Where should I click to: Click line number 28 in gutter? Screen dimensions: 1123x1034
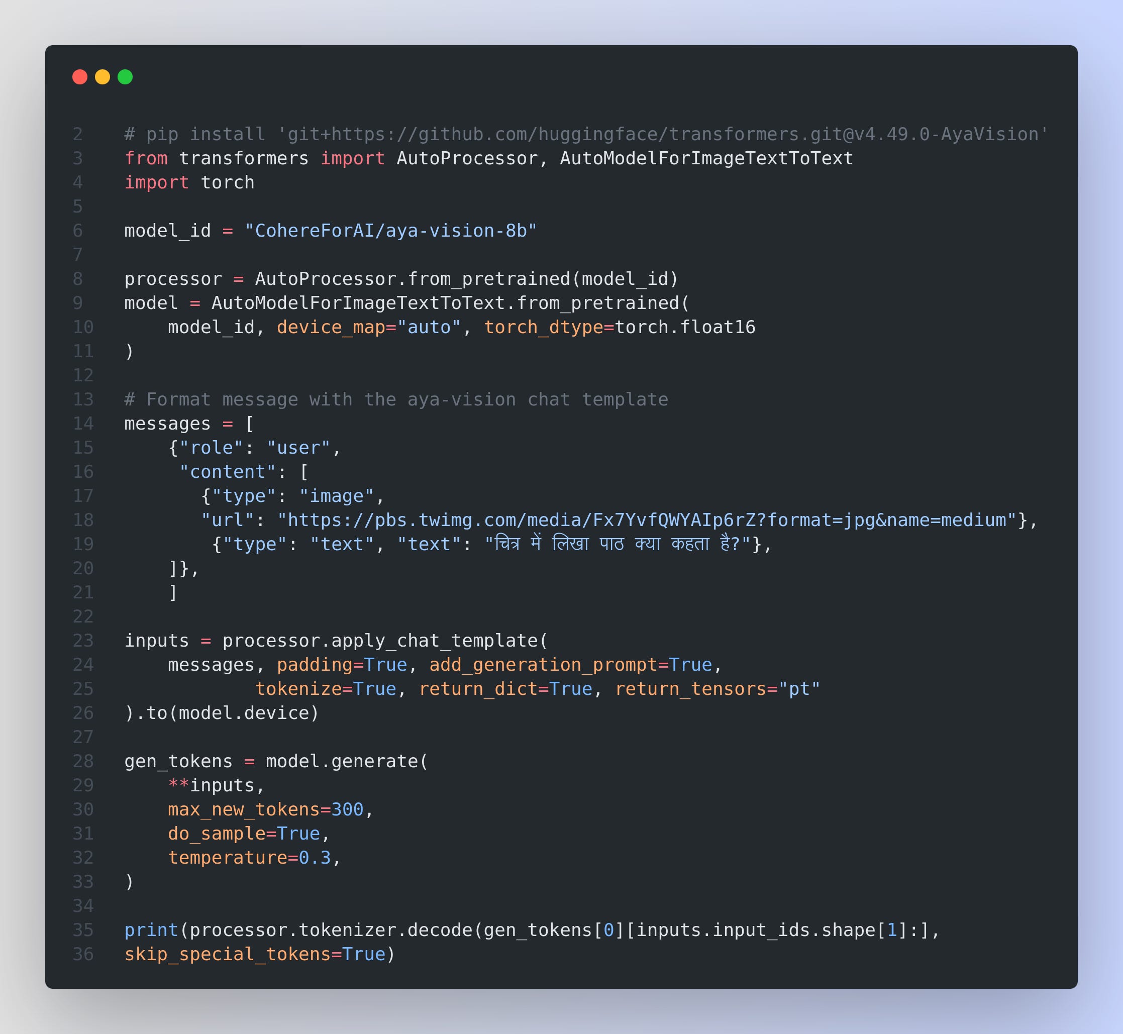(x=83, y=761)
